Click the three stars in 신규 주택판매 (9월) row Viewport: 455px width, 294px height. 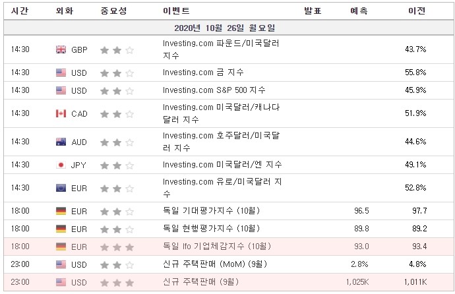click(117, 282)
